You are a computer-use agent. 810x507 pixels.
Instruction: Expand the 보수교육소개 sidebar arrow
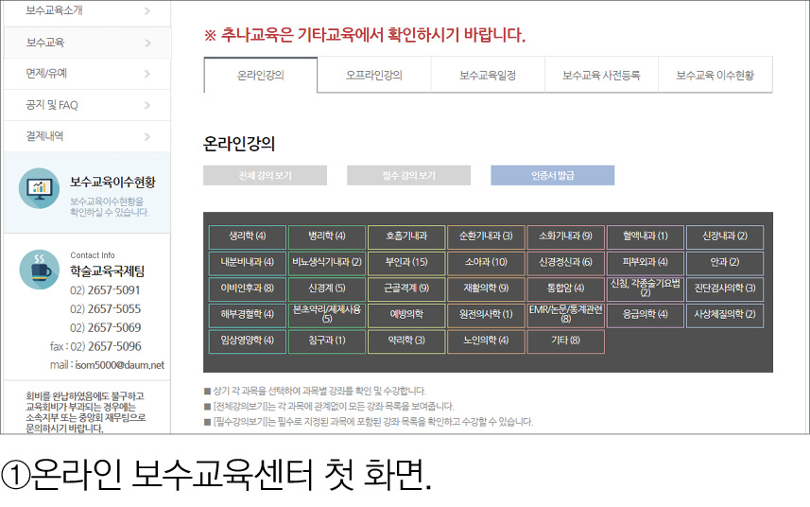[x=147, y=11]
